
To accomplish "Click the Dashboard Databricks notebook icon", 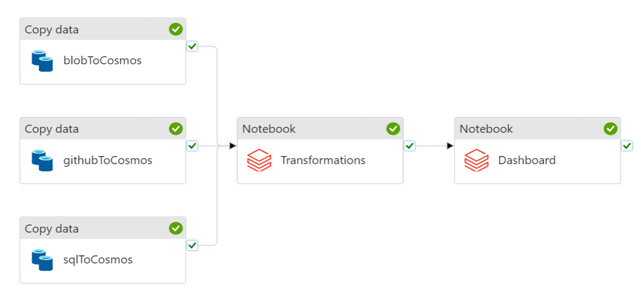I will (476, 160).
